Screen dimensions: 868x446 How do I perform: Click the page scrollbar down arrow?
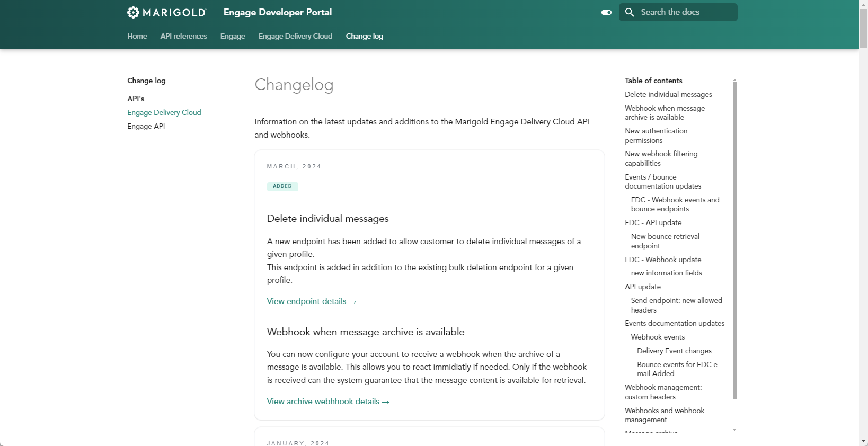[x=863, y=441]
